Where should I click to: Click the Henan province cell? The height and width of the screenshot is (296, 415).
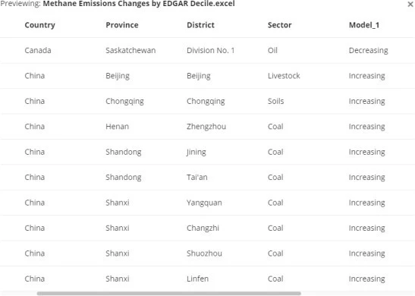pyautogui.click(x=118, y=127)
